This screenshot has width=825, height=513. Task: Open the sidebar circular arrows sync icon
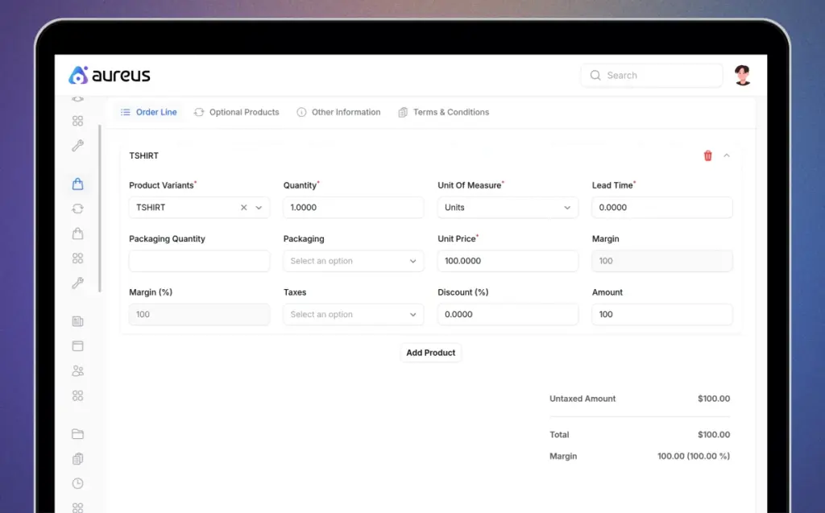[78, 209]
